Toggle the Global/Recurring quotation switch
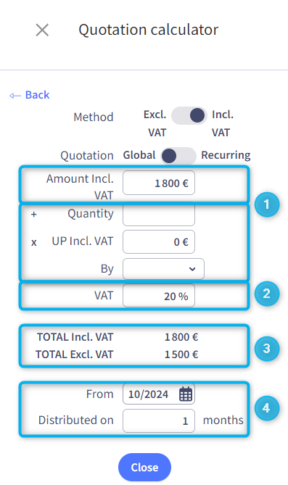 pyautogui.click(x=178, y=156)
